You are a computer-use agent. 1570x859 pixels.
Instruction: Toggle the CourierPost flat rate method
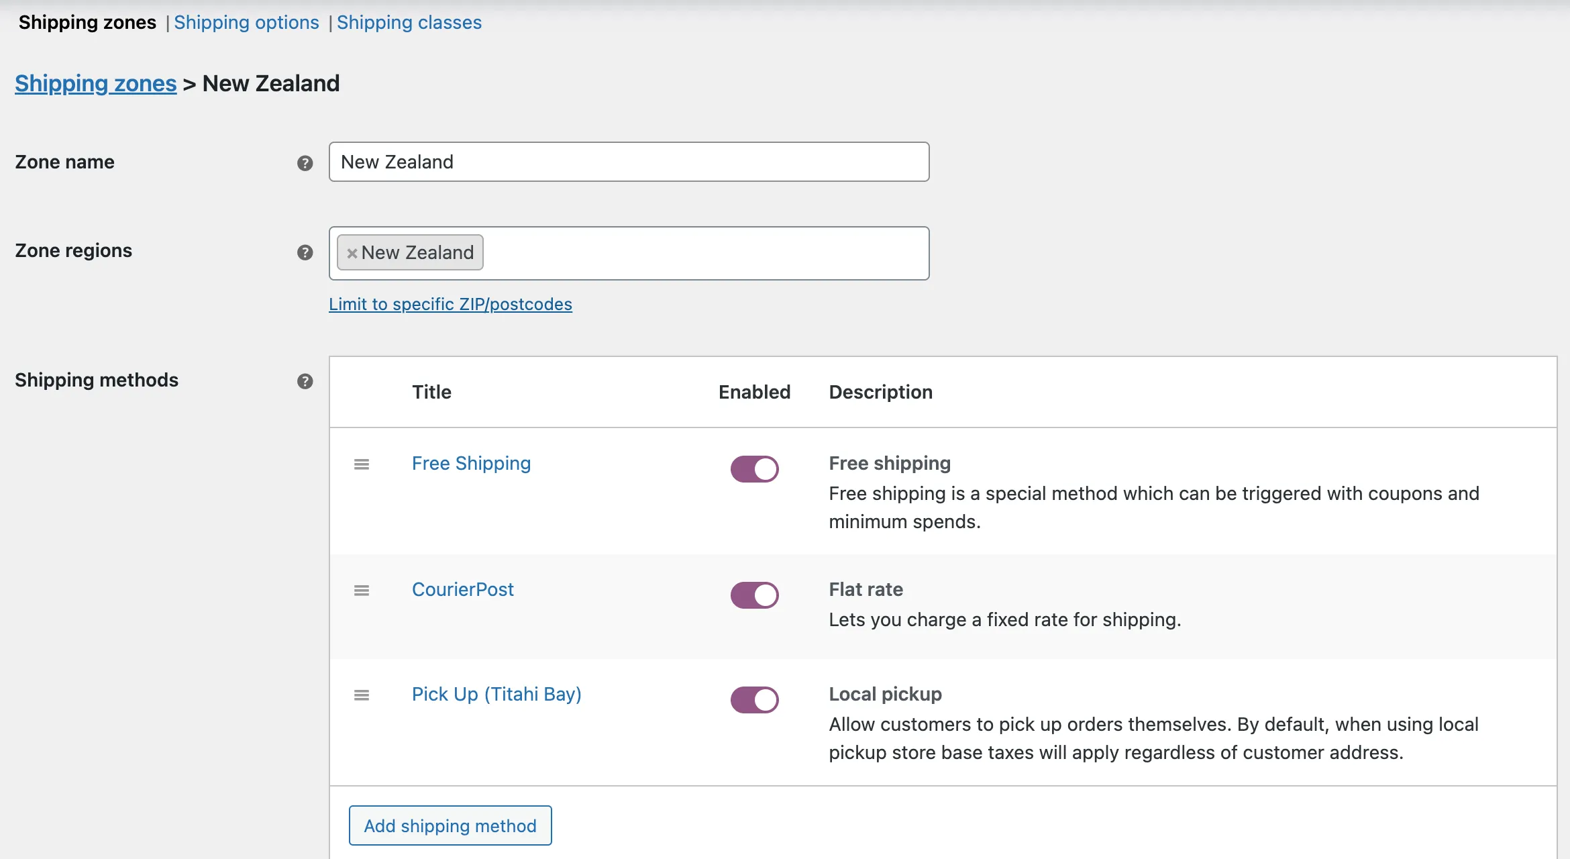click(754, 595)
